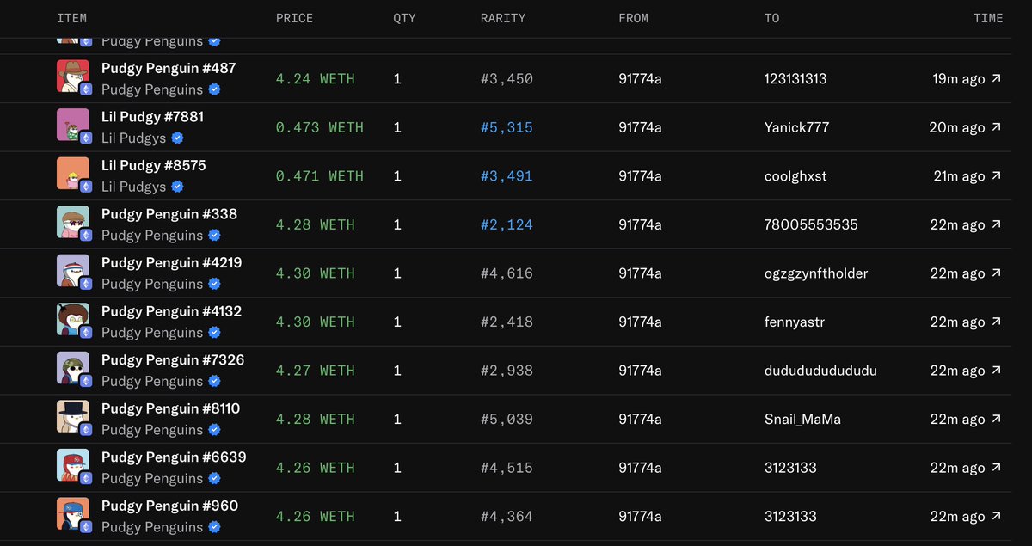1032x546 pixels.
Task: Click verified badge under Pudgy Penguin #4219
Action: (x=214, y=284)
